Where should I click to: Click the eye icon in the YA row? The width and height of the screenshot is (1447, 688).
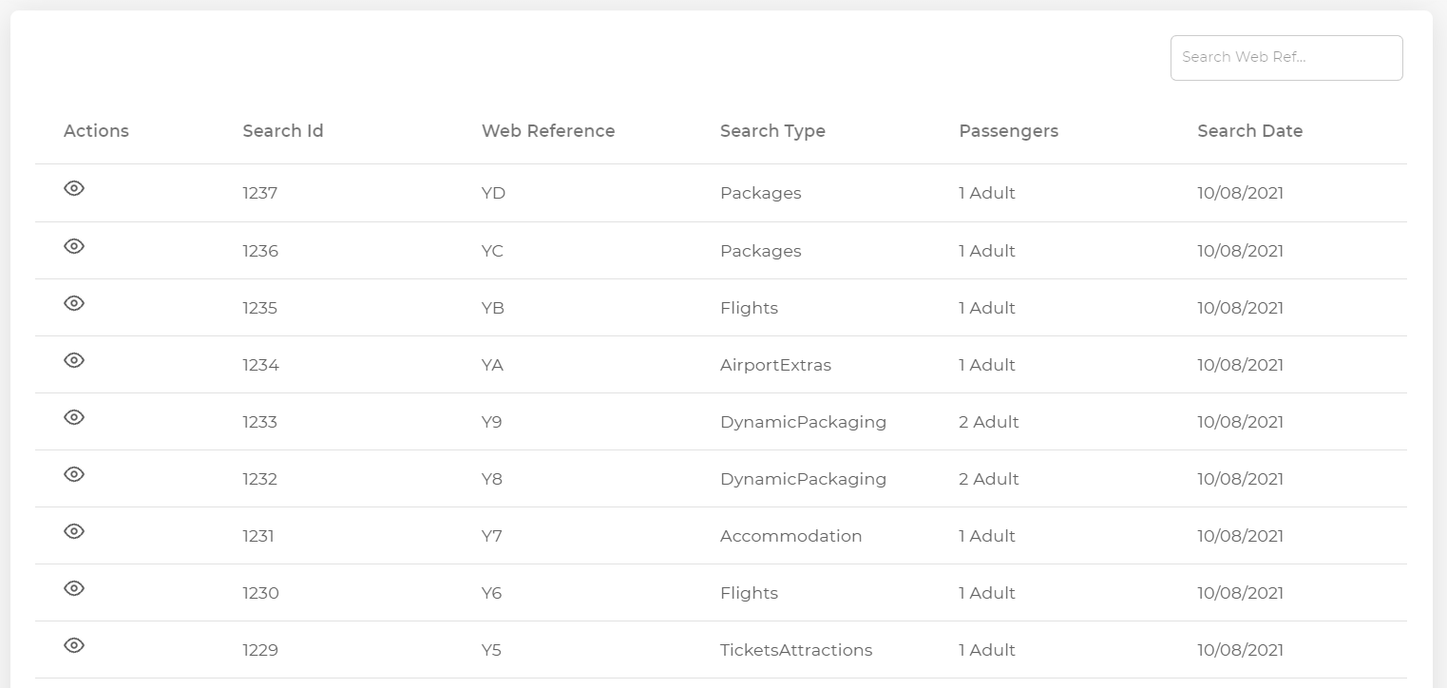74,360
